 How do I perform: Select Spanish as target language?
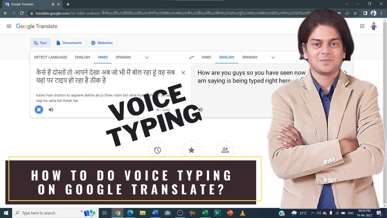tap(250, 57)
